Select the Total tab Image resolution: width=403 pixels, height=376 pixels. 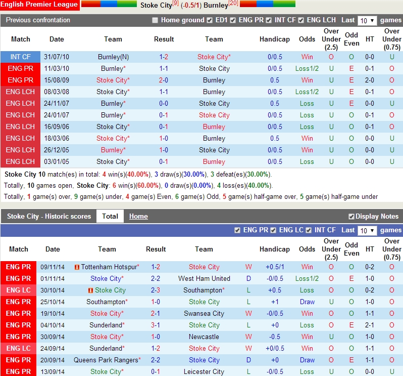tap(110, 216)
